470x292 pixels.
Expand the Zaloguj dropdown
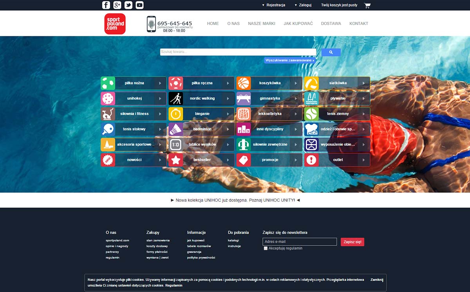tap(303, 5)
